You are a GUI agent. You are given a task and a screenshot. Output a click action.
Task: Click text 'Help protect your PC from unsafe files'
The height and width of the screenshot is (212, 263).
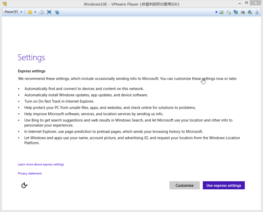[x=110, y=107]
